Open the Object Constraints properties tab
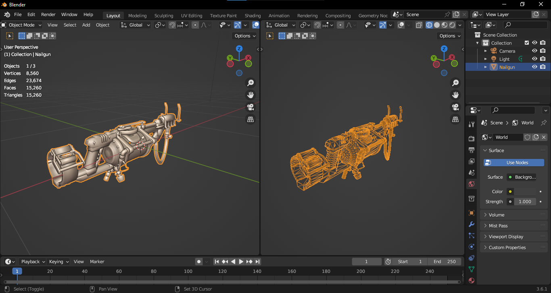 click(x=472, y=258)
